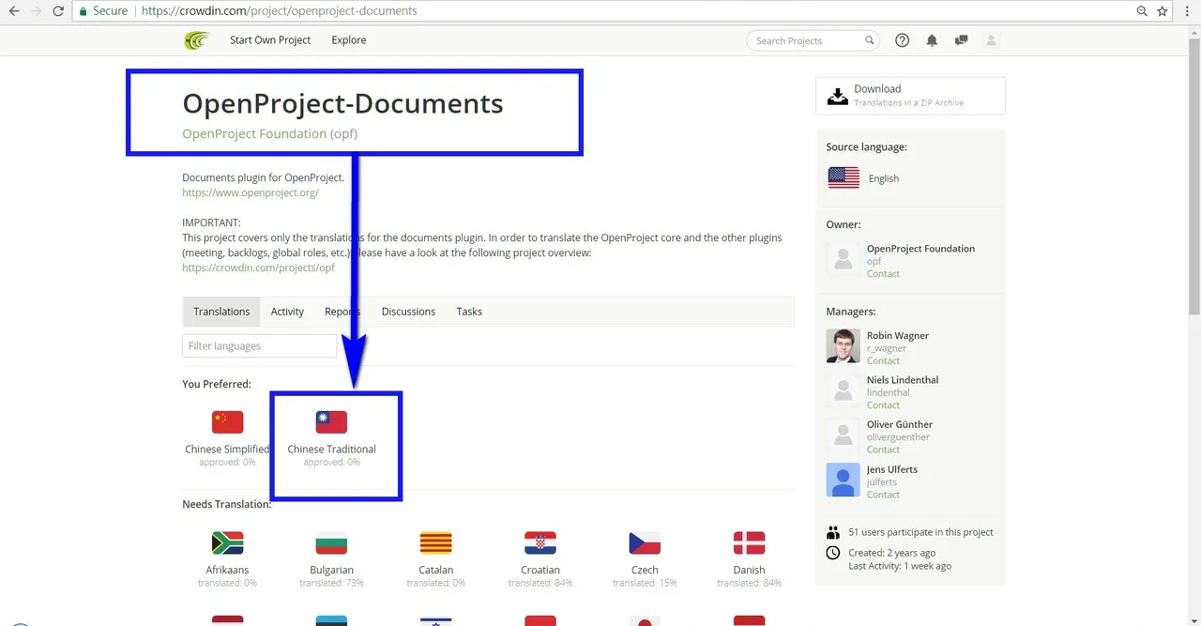Click the browser address bar URL
The image size is (1201, 626).
point(280,11)
